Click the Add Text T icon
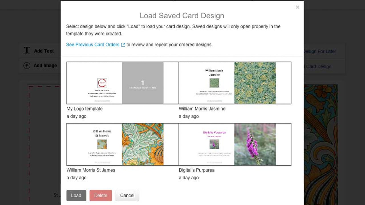The image size is (365, 205). click(27, 51)
